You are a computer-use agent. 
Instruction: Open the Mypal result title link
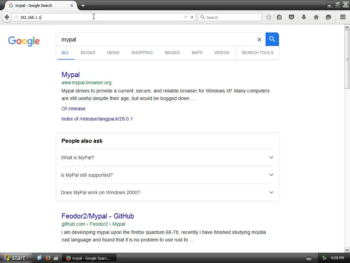click(70, 75)
